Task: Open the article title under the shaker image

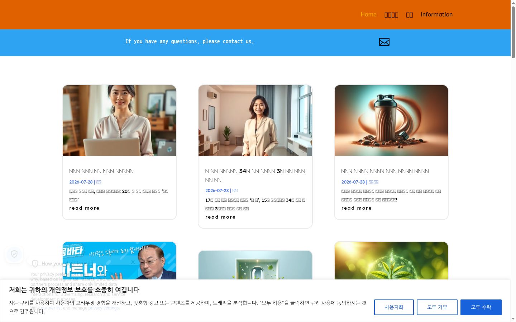Action: click(x=385, y=171)
